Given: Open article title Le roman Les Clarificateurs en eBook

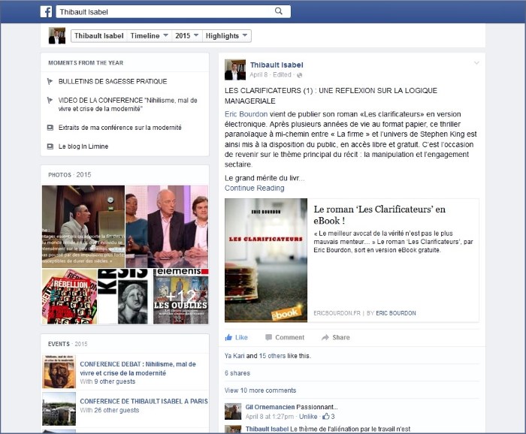Looking at the screenshot, I should coord(379,215).
